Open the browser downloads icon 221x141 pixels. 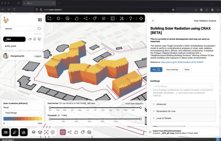click(196, 10)
